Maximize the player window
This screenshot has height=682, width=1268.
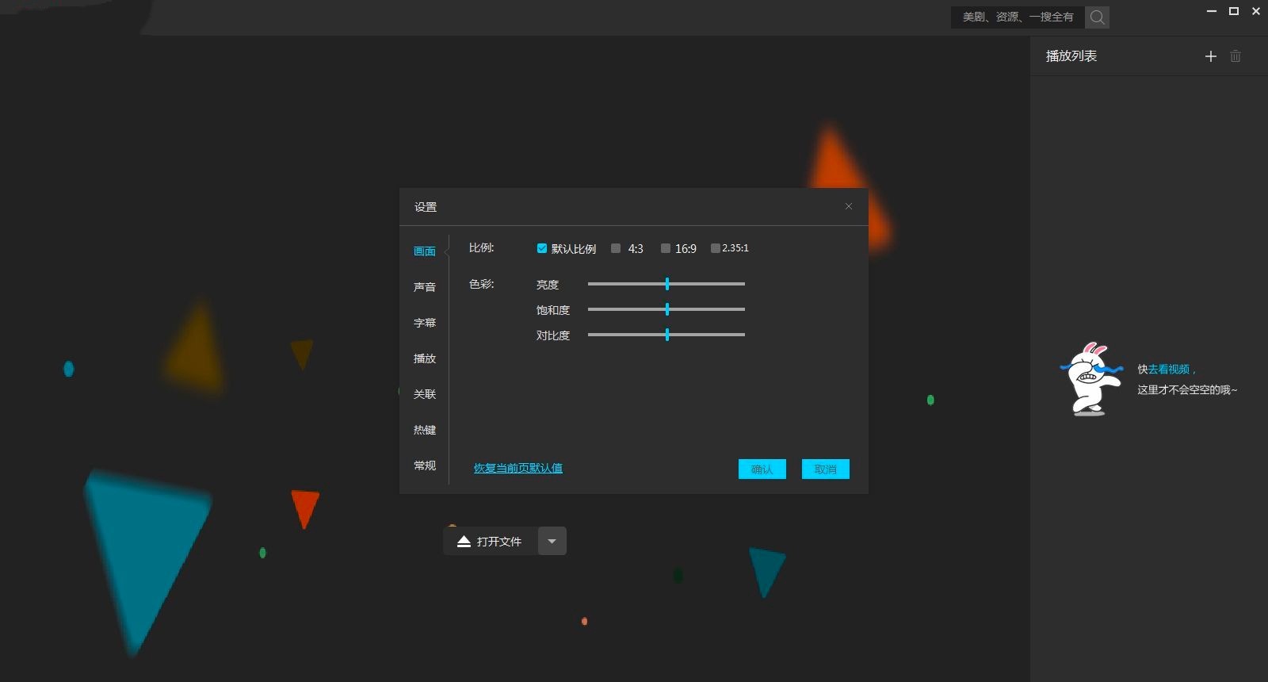tap(1234, 11)
